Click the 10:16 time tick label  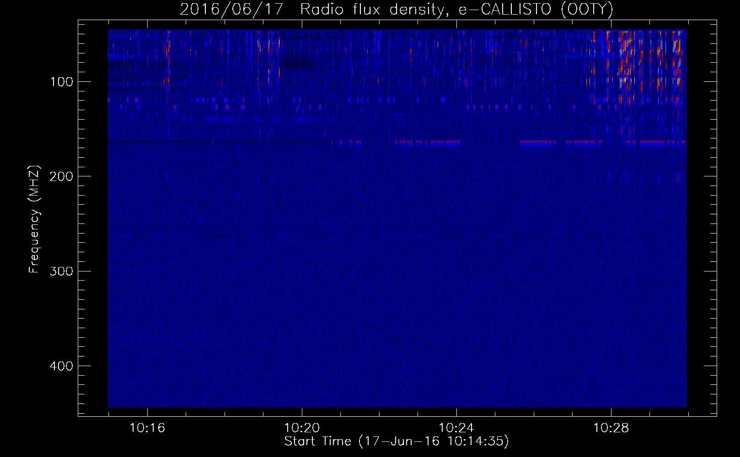147,428
